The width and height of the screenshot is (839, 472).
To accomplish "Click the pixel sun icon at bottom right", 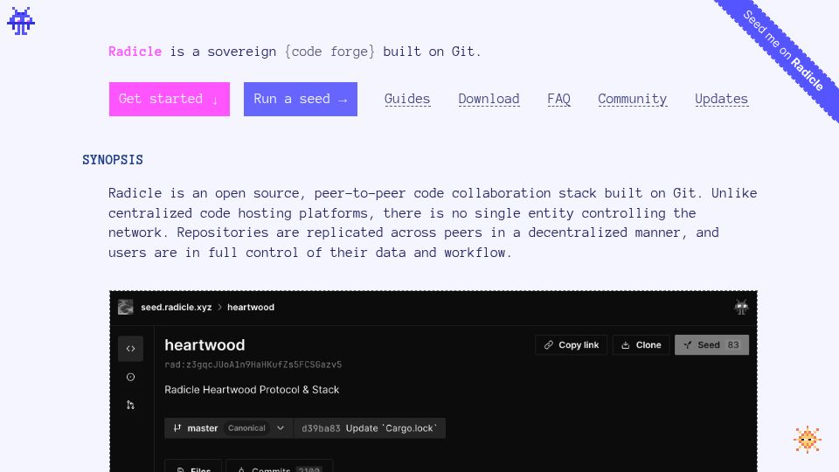I will (807, 440).
